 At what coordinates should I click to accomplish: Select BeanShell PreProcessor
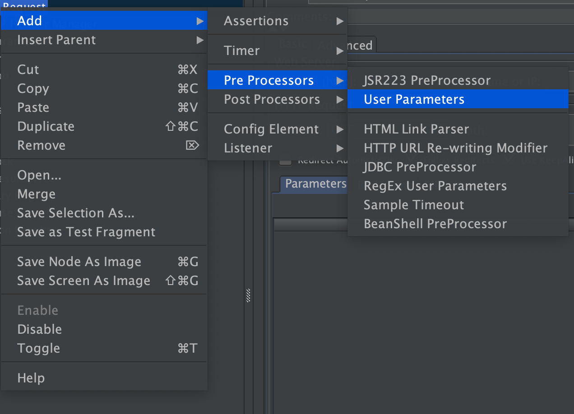point(435,224)
